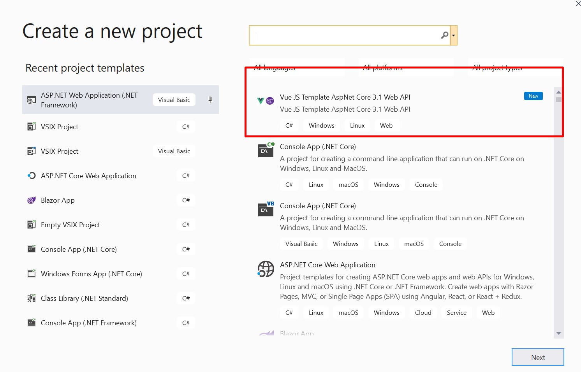Image resolution: width=581 pixels, height=372 pixels.
Task: Click the ASP.NET Core Web Application globe icon
Action: (x=266, y=269)
